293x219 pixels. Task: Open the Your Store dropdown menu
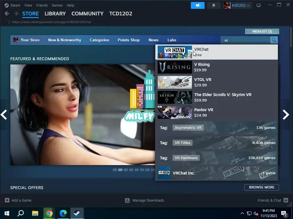tap(30, 40)
